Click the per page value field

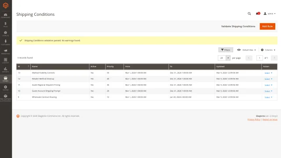222,58
